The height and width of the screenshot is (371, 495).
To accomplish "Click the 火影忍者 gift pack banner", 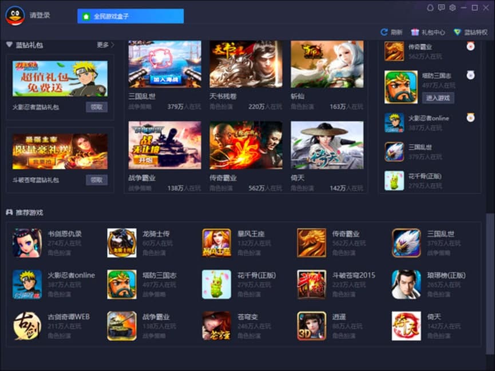I will pyautogui.click(x=60, y=78).
